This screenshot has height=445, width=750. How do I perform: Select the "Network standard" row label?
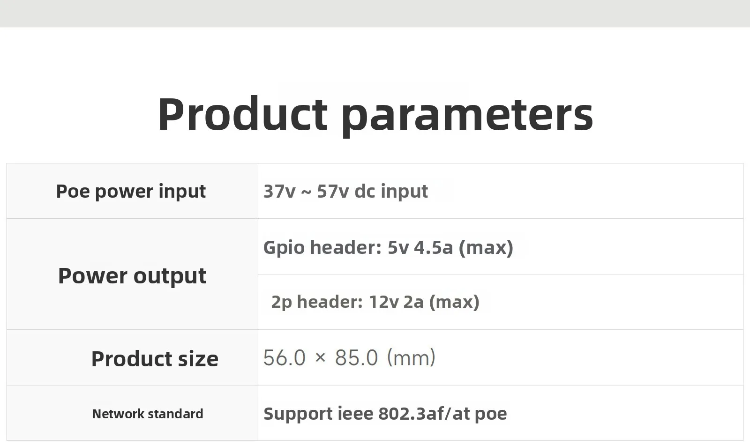pos(147,414)
